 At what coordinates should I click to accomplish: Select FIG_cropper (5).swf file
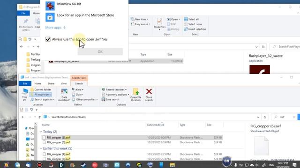coord(132,142)
